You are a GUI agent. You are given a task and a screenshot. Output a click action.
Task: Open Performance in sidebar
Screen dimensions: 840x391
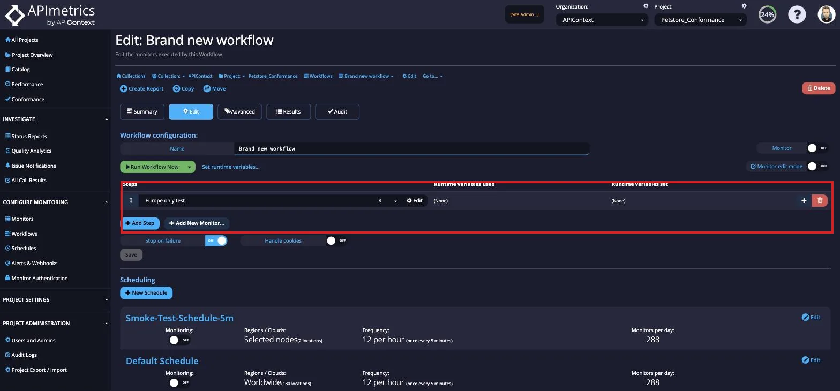[x=24, y=84]
